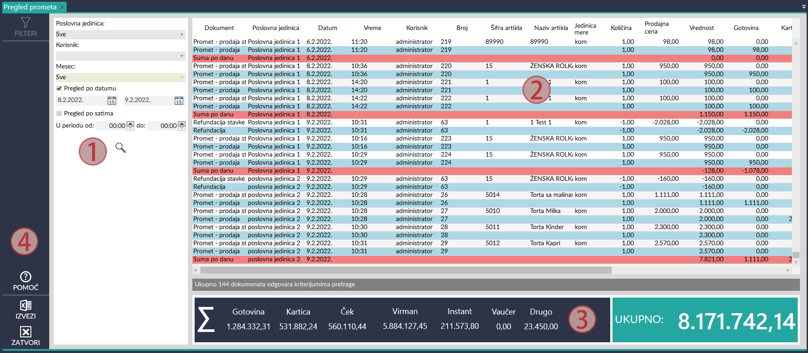Select 'Suma po danu' row with 7.821,00

tap(492, 259)
